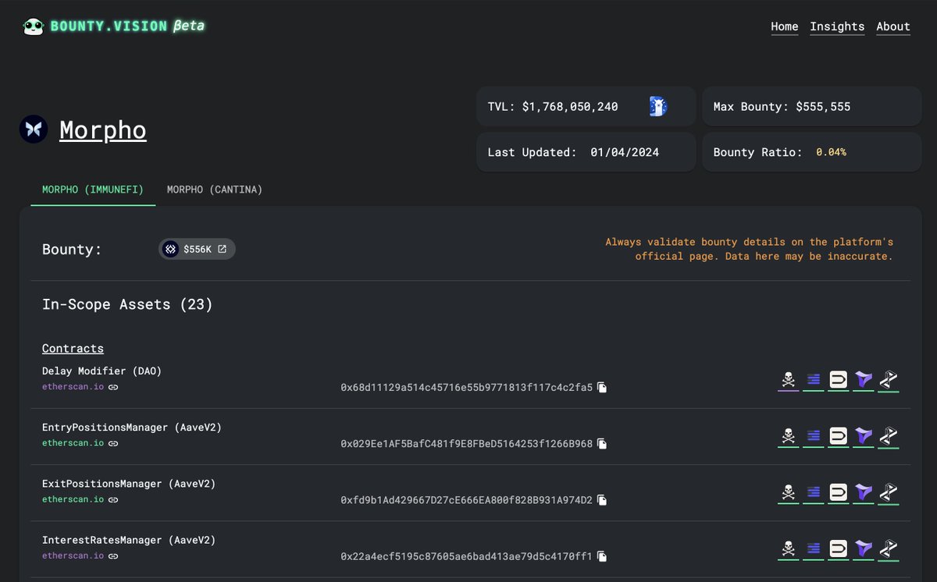Click the InterestRatesManager (AaveV2) contract name

tap(129, 540)
